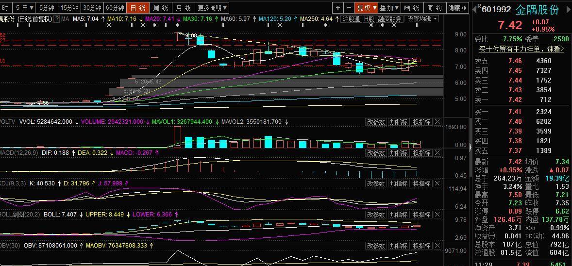The width and height of the screenshot is (572, 266).
Task: Open the 设置均线 dropdown
Action: pyautogui.click(x=421, y=19)
